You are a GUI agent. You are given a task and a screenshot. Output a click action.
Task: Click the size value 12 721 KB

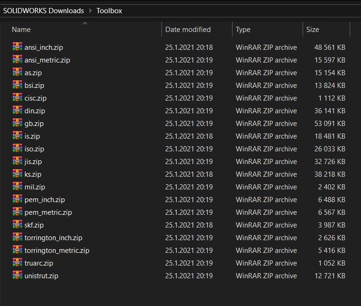pos(329,276)
